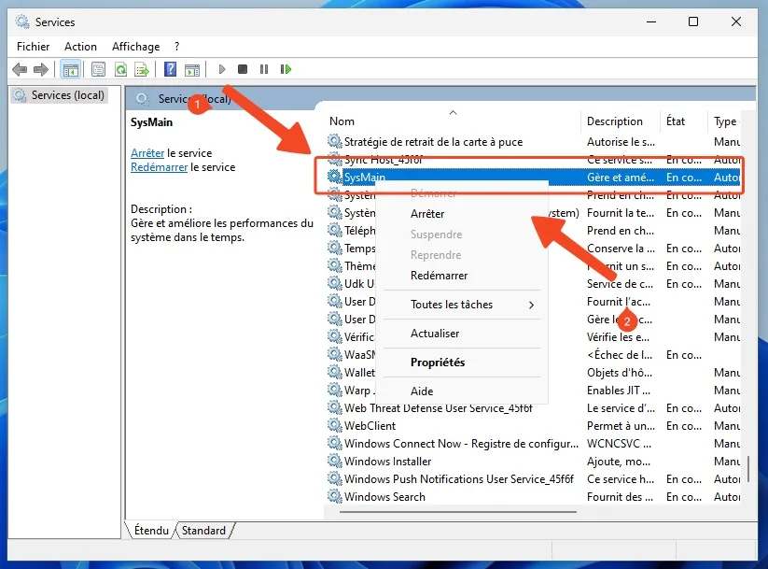Click the Restart service toolbar icon
Image resolution: width=768 pixels, height=569 pixels.
(x=286, y=69)
